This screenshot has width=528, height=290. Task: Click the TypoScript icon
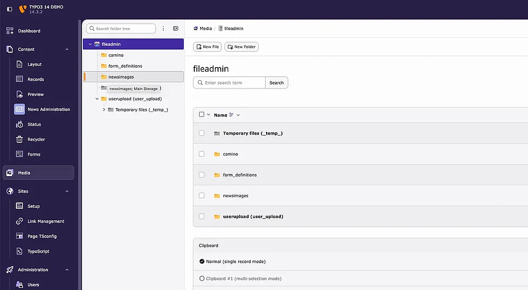click(x=20, y=252)
